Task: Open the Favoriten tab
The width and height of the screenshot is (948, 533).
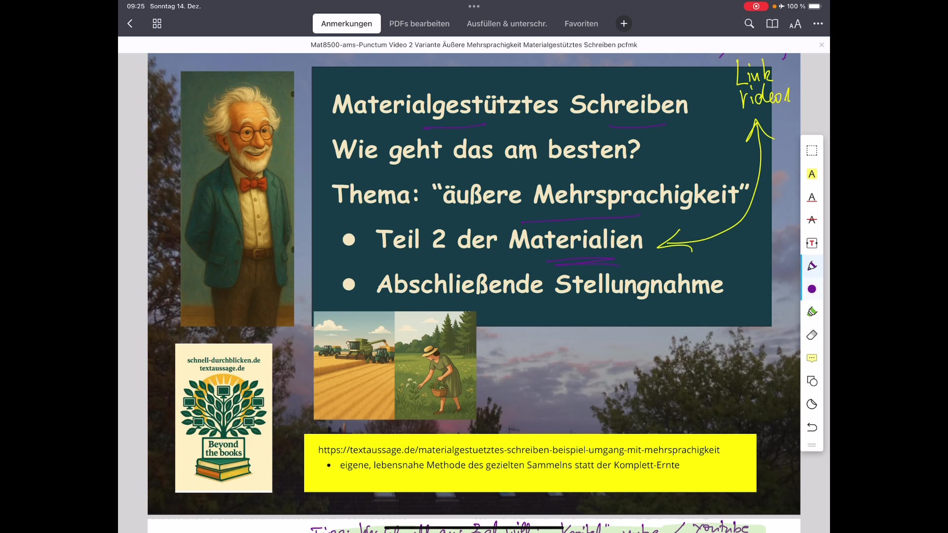Action: click(x=581, y=23)
